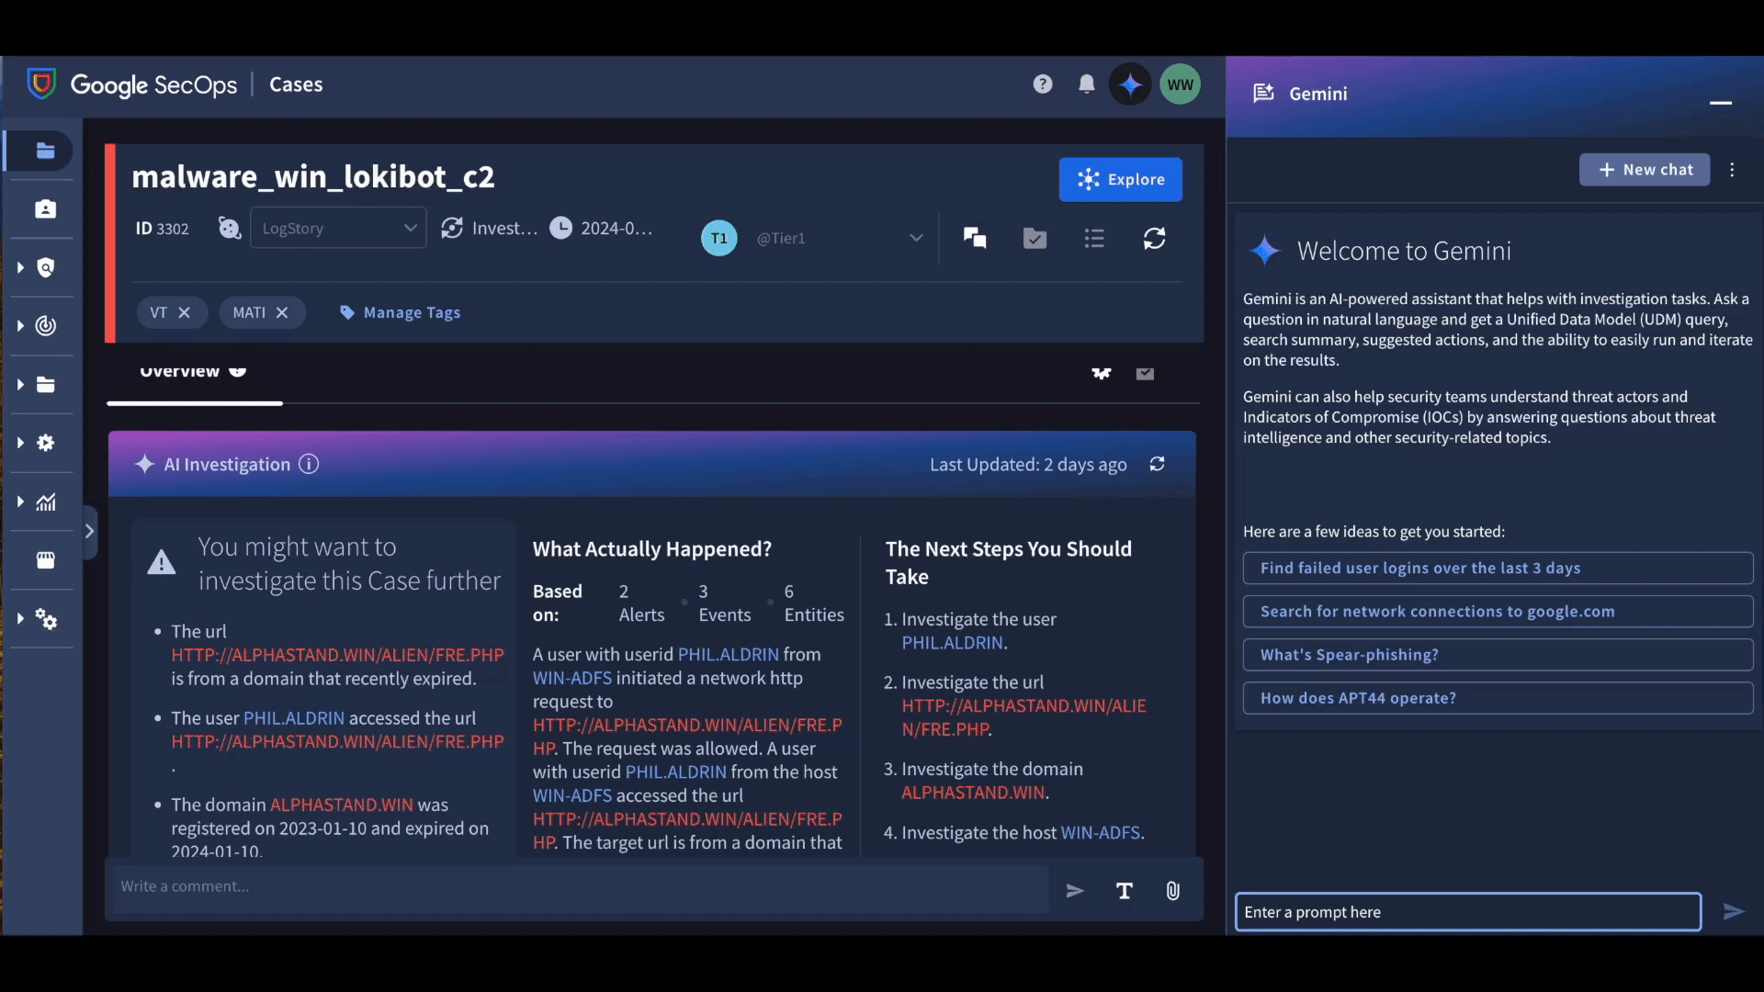Remove the MATI tag from case
Viewport: 1764px width, 992px height.
coord(281,312)
